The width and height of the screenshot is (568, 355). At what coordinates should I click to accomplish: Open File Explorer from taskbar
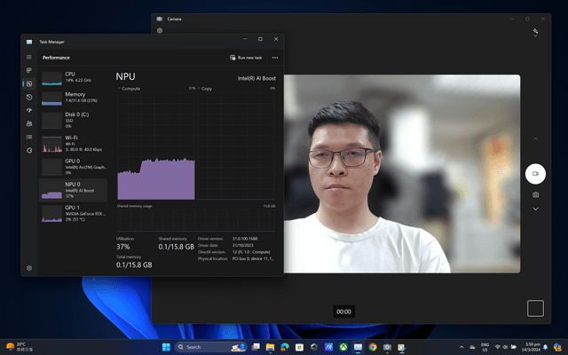pyautogui.click(x=270, y=347)
